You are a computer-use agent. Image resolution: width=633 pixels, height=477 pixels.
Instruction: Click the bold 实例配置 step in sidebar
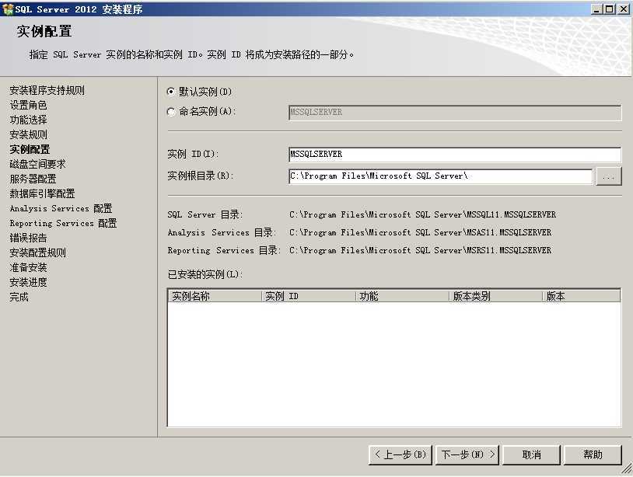click(x=30, y=150)
